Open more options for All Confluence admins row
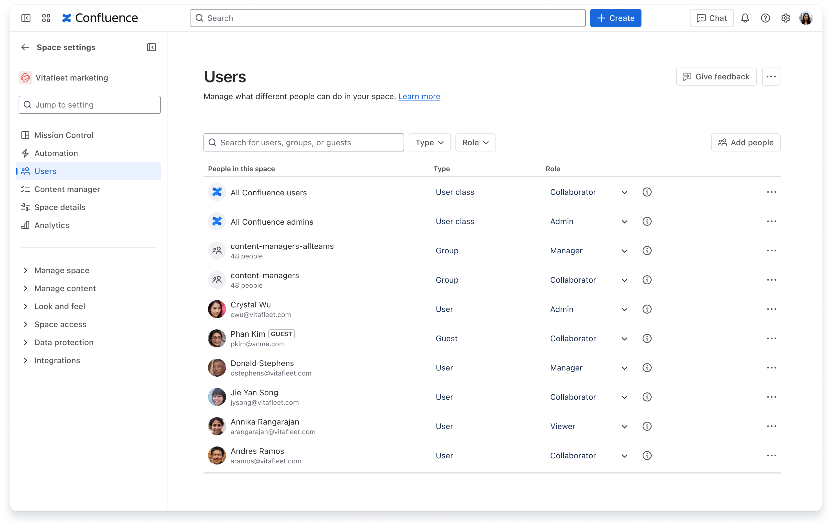This screenshot has height=527, width=832. point(771,221)
